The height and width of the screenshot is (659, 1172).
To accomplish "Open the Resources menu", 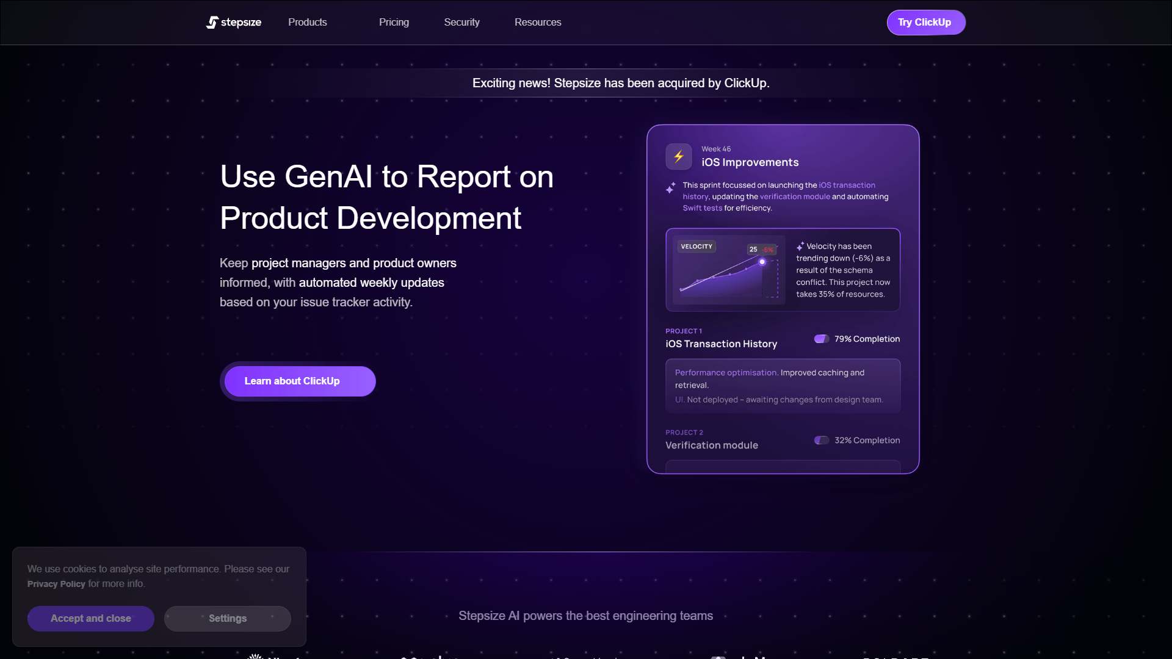I will pos(538,23).
